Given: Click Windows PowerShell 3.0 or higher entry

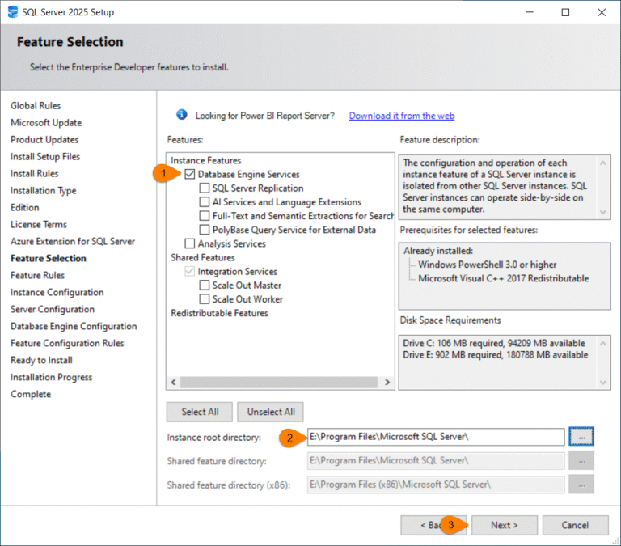Looking at the screenshot, I should click(x=487, y=265).
